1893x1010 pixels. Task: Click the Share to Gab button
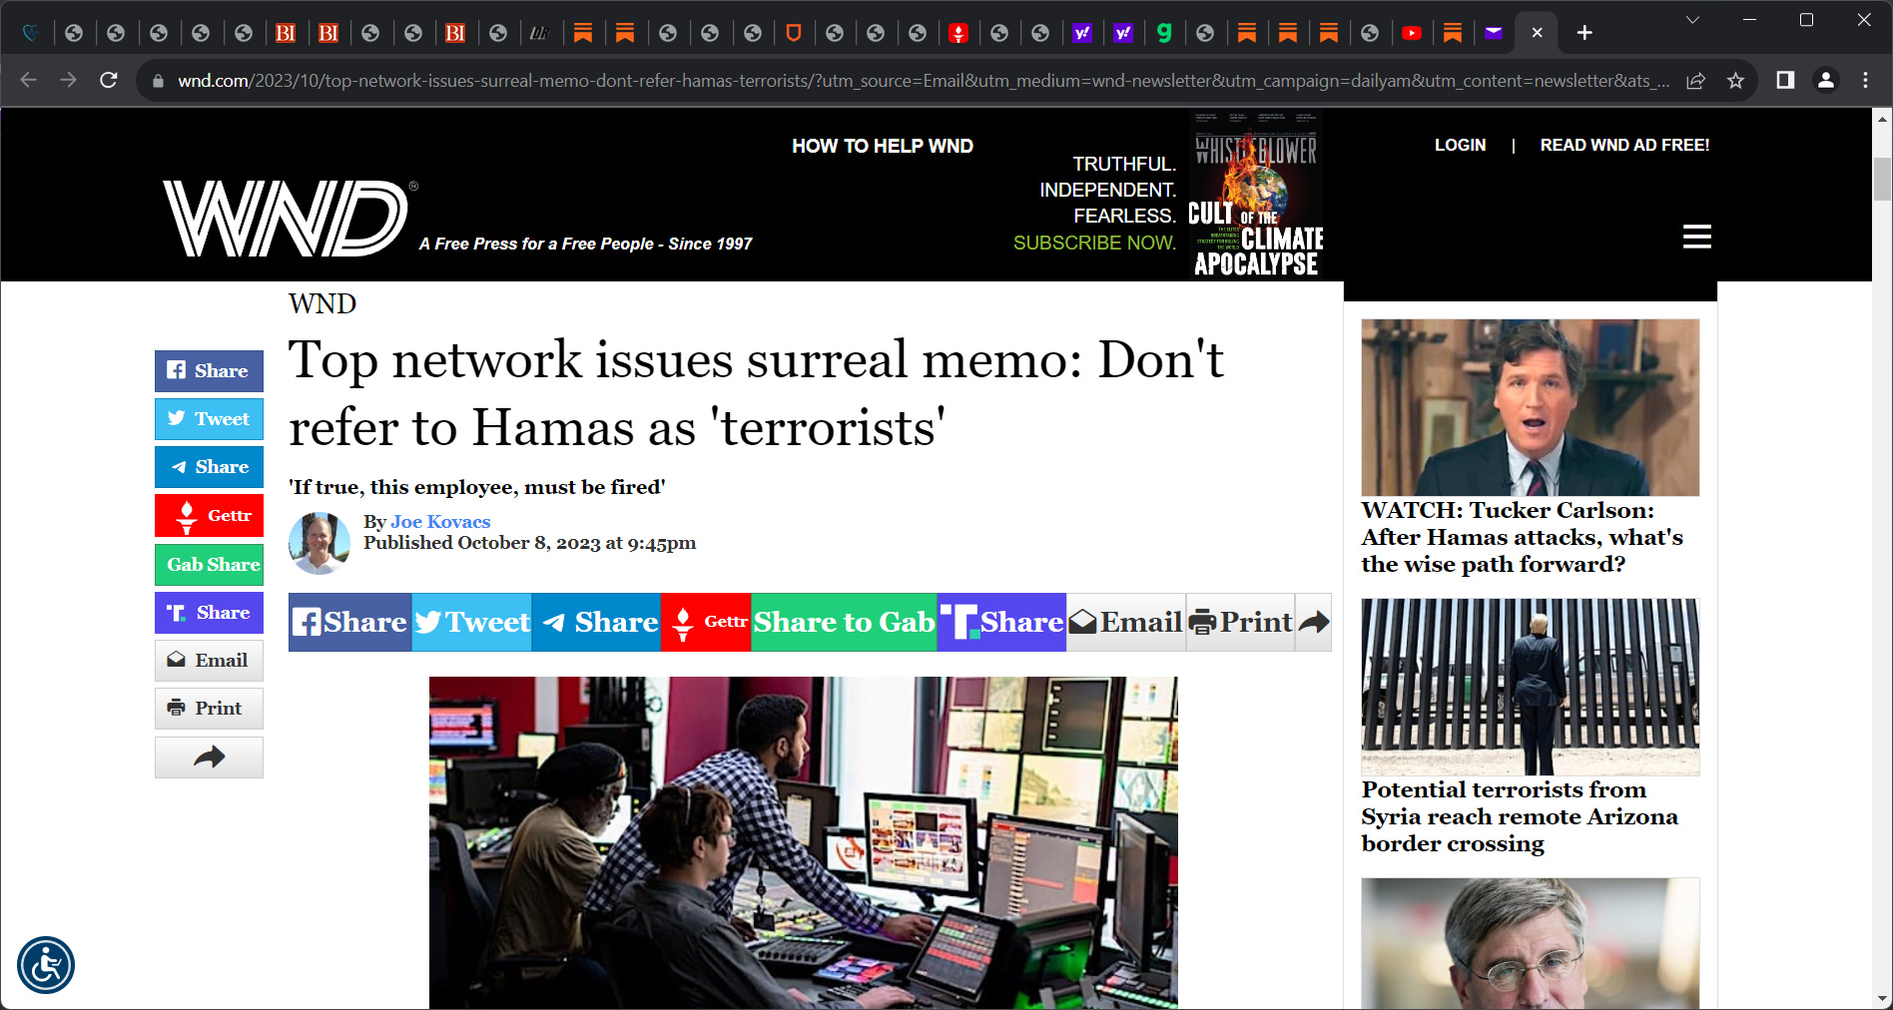coord(844,622)
